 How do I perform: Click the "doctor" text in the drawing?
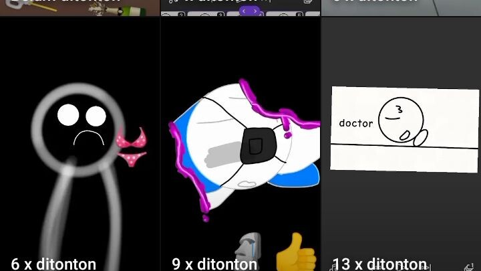(x=355, y=123)
